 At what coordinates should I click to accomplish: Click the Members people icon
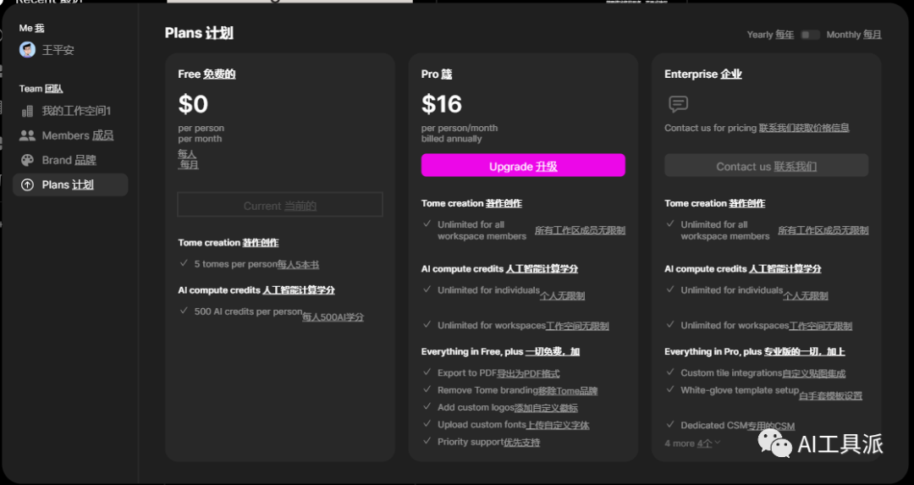click(x=27, y=135)
